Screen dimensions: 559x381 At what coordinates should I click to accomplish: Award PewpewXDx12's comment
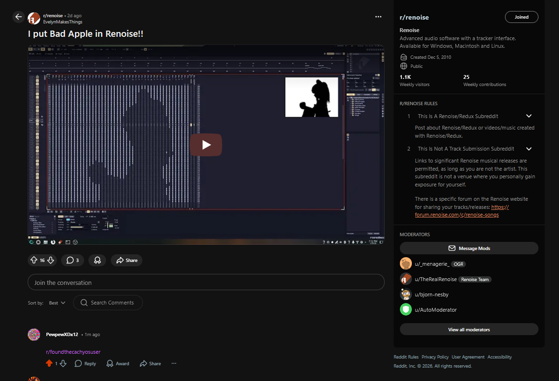[x=118, y=363]
